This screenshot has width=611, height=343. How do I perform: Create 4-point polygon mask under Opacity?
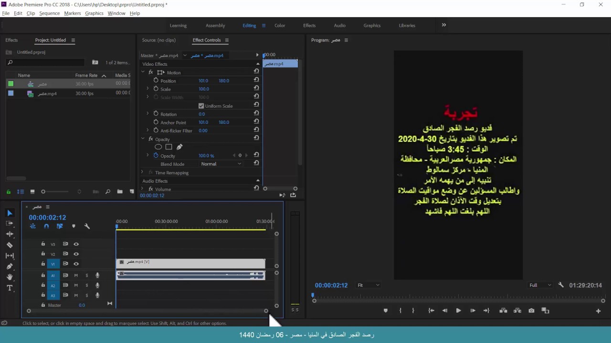(169, 147)
